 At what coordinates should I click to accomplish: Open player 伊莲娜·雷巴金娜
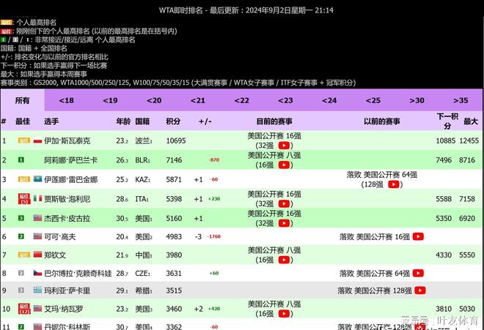point(70,179)
